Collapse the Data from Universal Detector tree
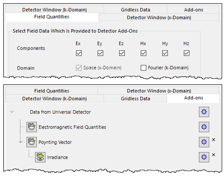The width and height of the screenshot is (224, 176). coord(12,111)
